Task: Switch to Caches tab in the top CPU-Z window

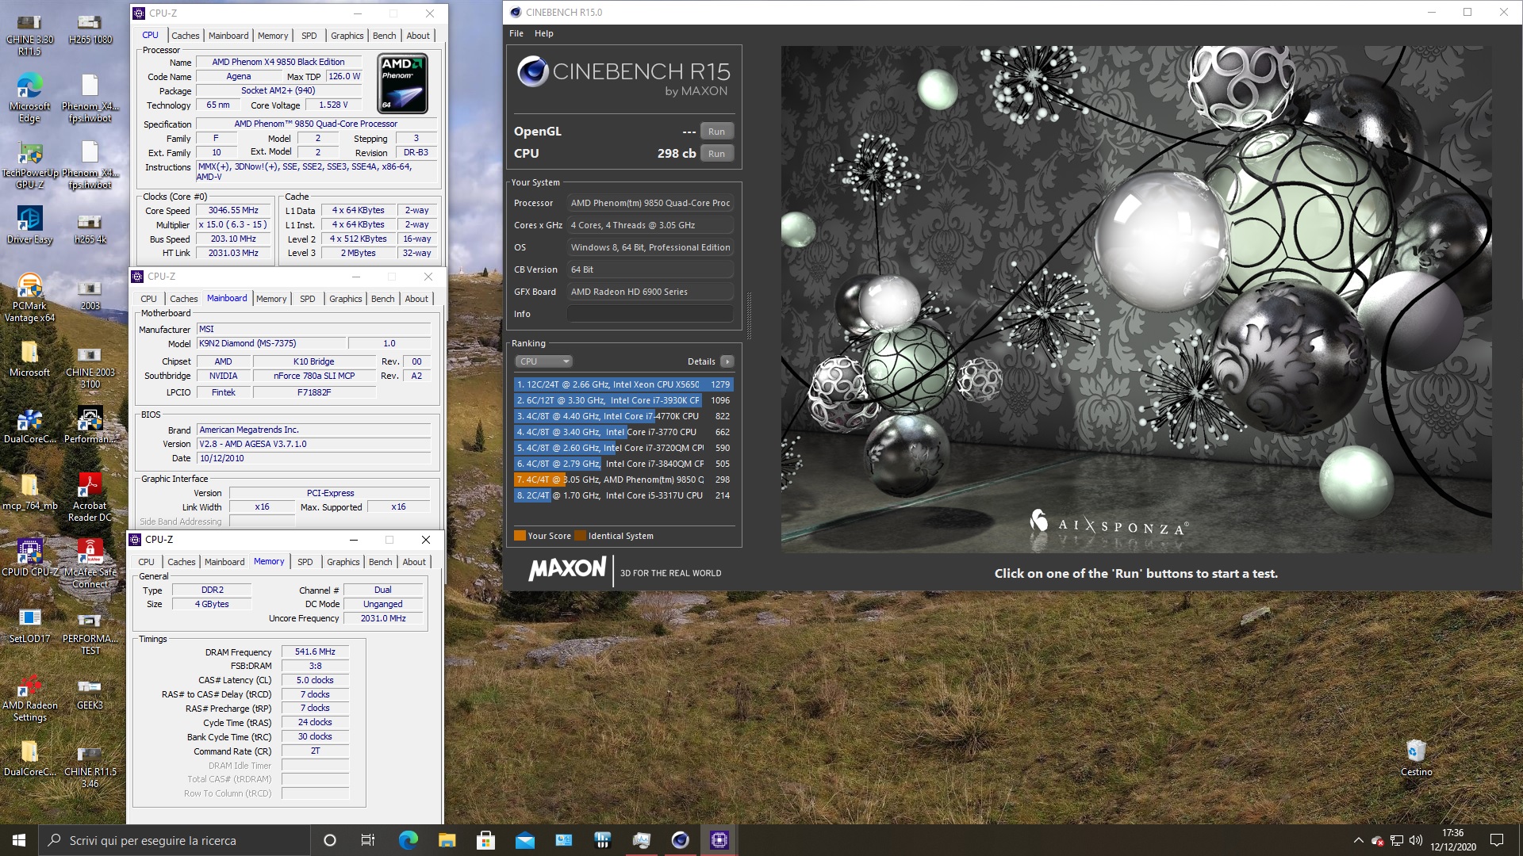Action: pyautogui.click(x=186, y=36)
